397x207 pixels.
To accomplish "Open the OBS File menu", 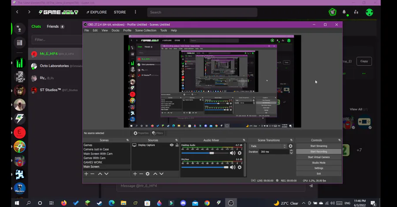I will point(86,30).
